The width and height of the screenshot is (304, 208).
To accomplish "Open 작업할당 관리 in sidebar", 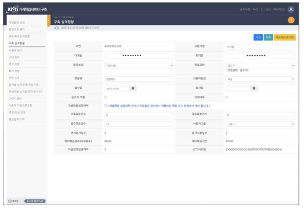I will click(x=17, y=23).
